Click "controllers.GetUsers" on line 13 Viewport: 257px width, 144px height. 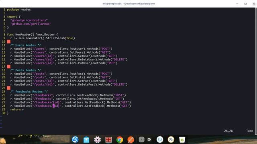66,52
